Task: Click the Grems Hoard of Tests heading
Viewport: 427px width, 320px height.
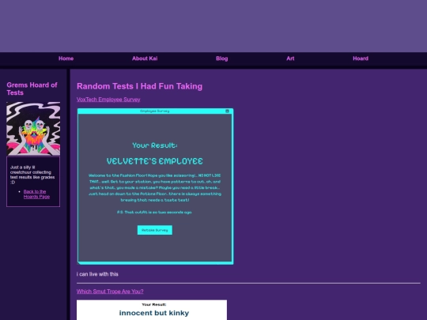Action: tap(32, 88)
